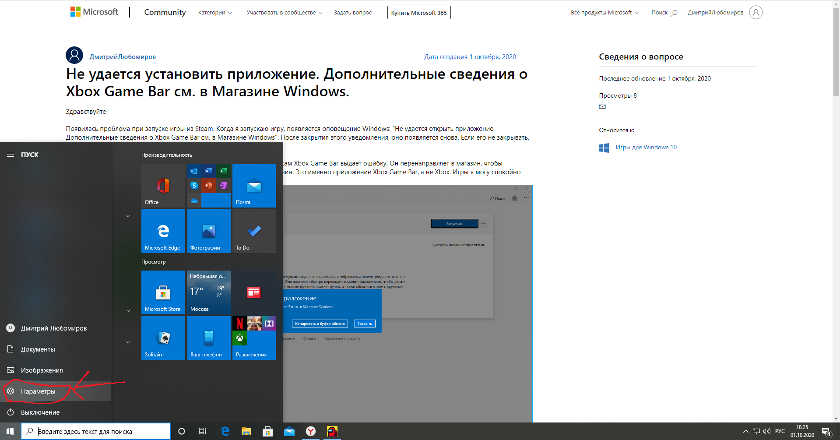Click Купить Microsoft 365 button
The height and width of the screenshot is (440, 840).
pos(419,13)
